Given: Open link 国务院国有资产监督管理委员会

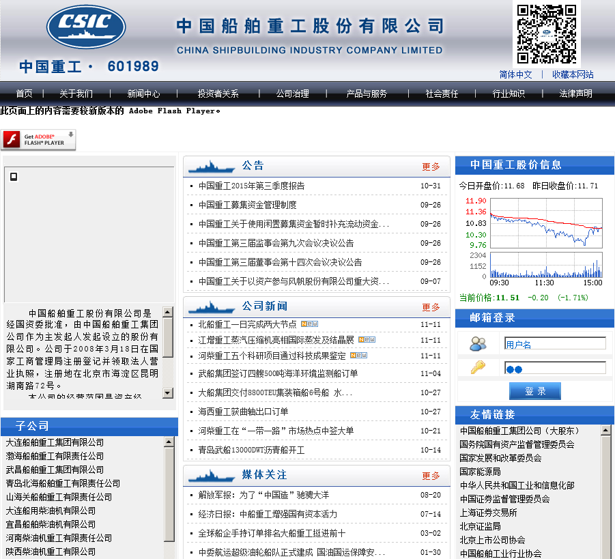Looking at the screenshot, I should pyautogui.click(x=517, y=444).
